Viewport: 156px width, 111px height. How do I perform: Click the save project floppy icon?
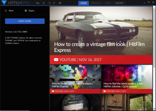44,3
